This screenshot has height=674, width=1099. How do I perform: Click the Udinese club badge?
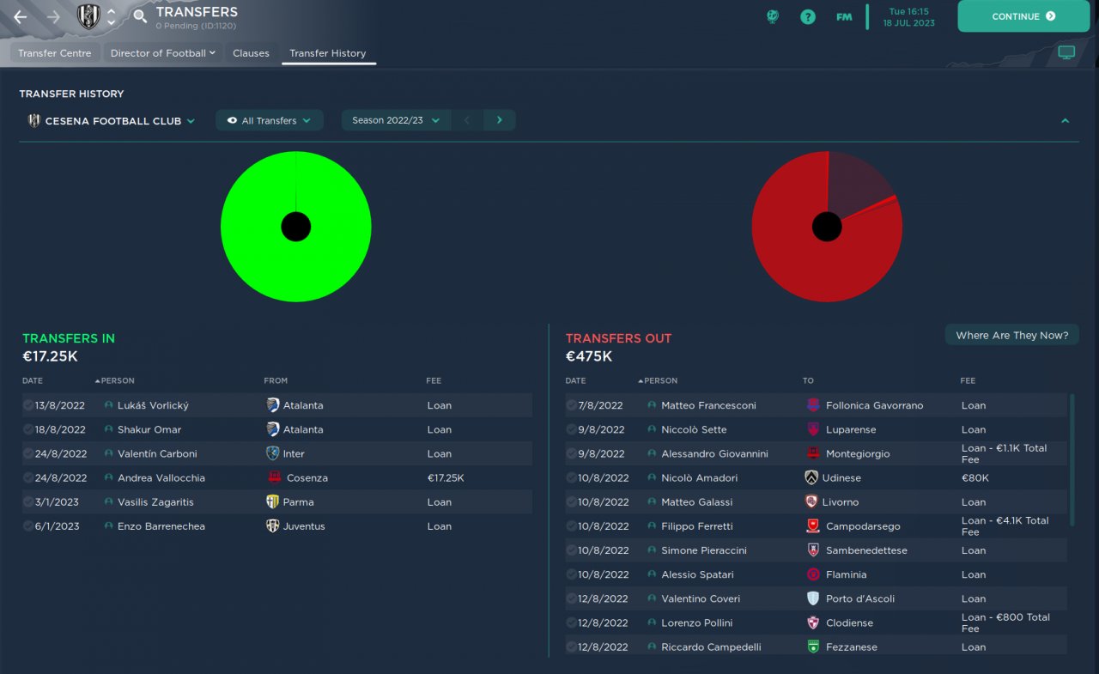[811, 477]
